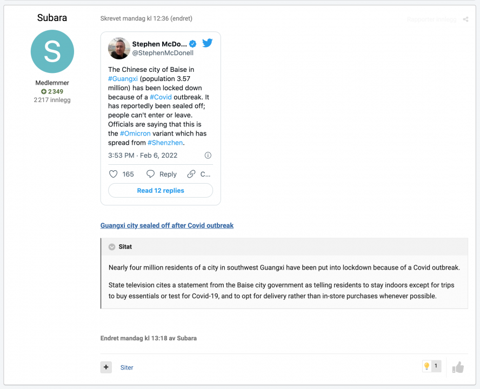Click Rapporter innlegg link
Screen dimensions: 480x389
(x=431, y=19)
